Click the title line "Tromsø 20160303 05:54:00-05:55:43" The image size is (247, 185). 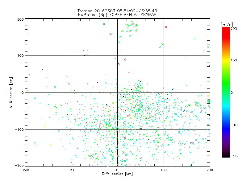pos(117,11)
